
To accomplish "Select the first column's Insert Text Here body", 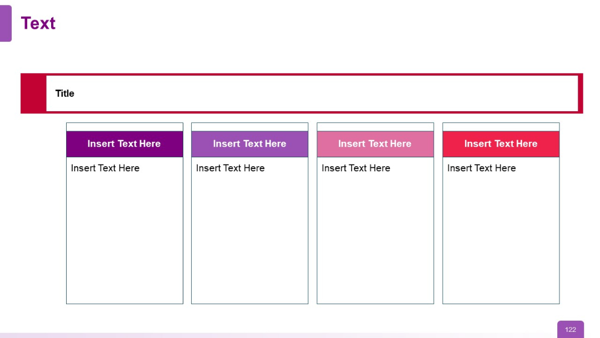I will click(104, 168).
